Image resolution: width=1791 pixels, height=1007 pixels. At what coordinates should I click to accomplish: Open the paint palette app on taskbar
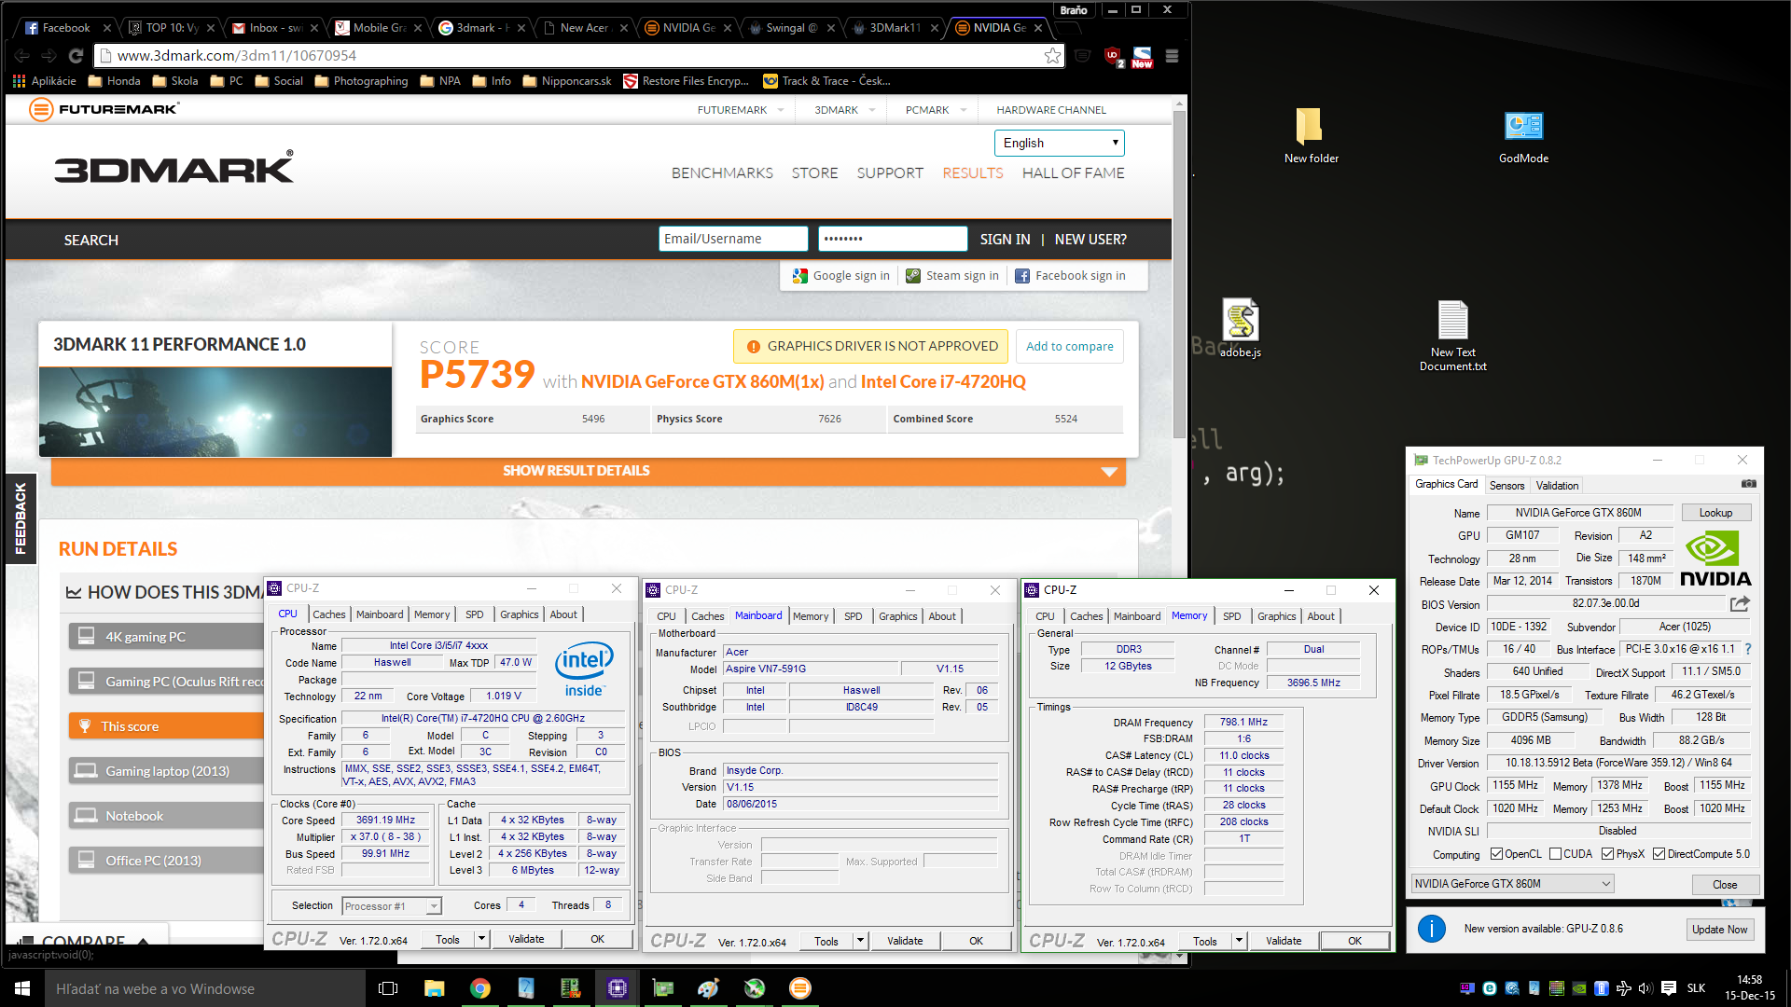click(x=709, y=988)
